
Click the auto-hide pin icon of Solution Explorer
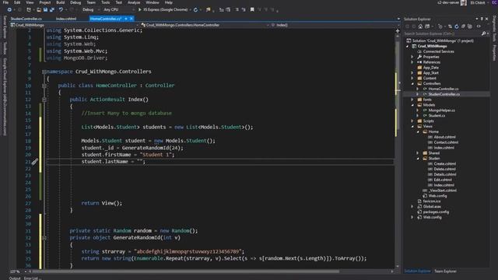pyautogui.click(x=482, y=19)
